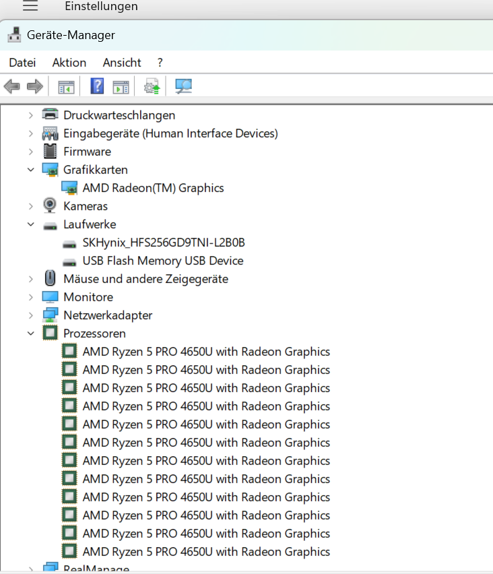Image resolution: width=493 pixels, height=574 pixels.
Task: Click the AMD Radeon(TM) Graphics device icon
Action: click(x=69, y=188)
